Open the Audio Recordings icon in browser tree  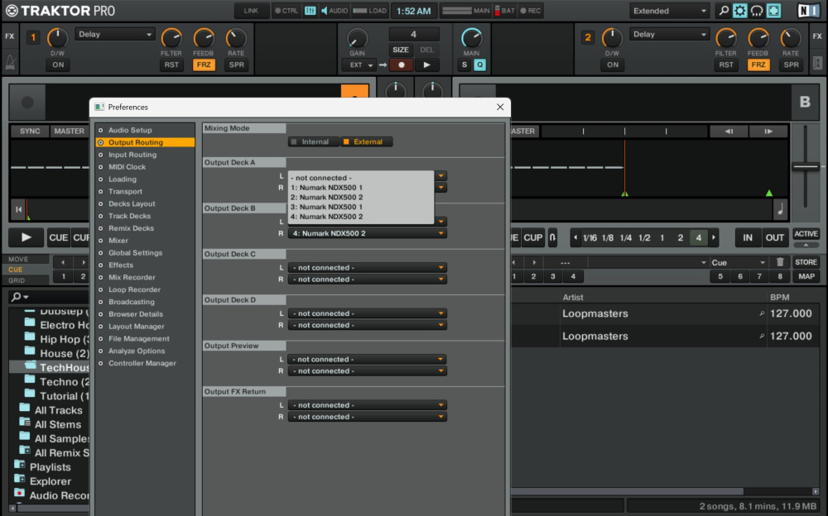(x=20, y=494)
